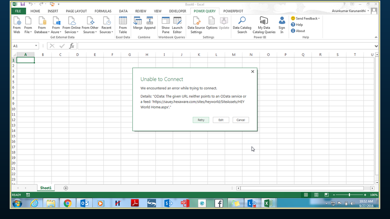Close the Unable to Connect dialog
This screenshot has height=219, width=390.
coord(253,72)
